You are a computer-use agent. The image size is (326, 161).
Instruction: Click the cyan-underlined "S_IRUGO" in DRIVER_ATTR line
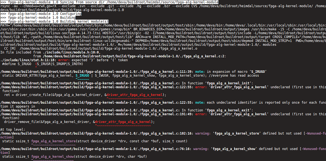(82, 76)
